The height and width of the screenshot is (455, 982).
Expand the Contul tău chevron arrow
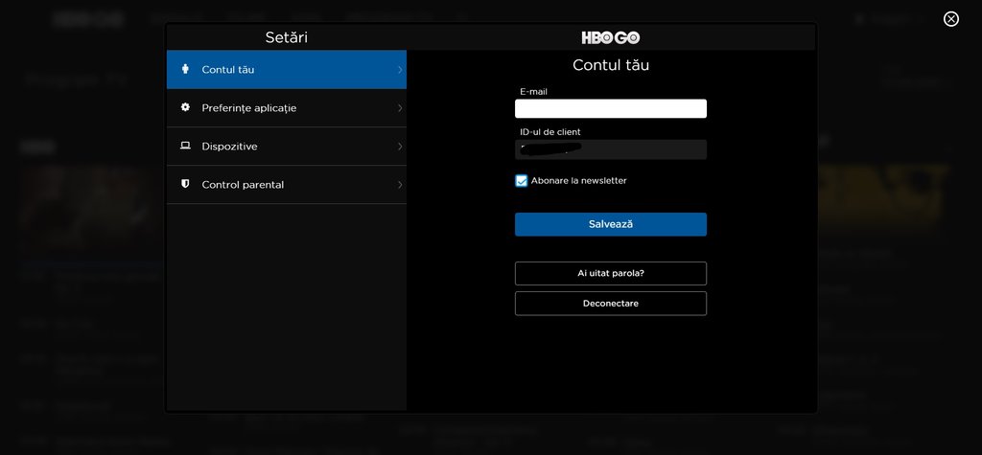tap(400, 70)
